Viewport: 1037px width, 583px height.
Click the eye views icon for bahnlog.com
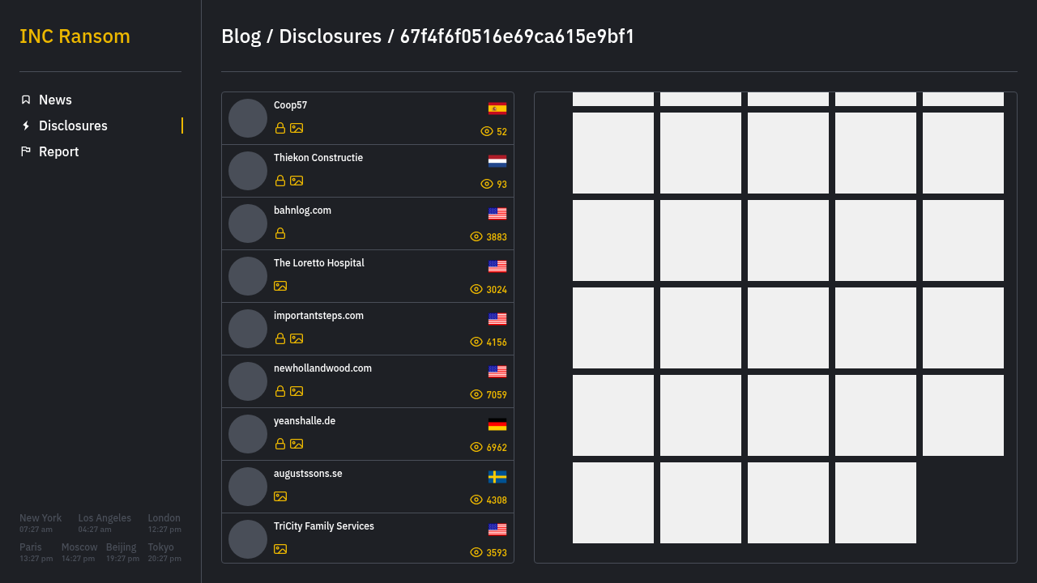[x=476, y=236]
